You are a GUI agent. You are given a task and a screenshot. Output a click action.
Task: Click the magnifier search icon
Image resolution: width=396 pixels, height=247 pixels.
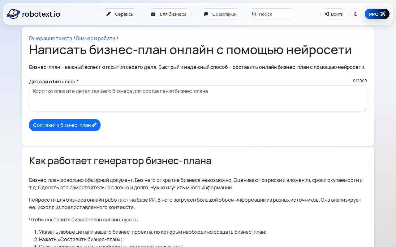point(254,14)
